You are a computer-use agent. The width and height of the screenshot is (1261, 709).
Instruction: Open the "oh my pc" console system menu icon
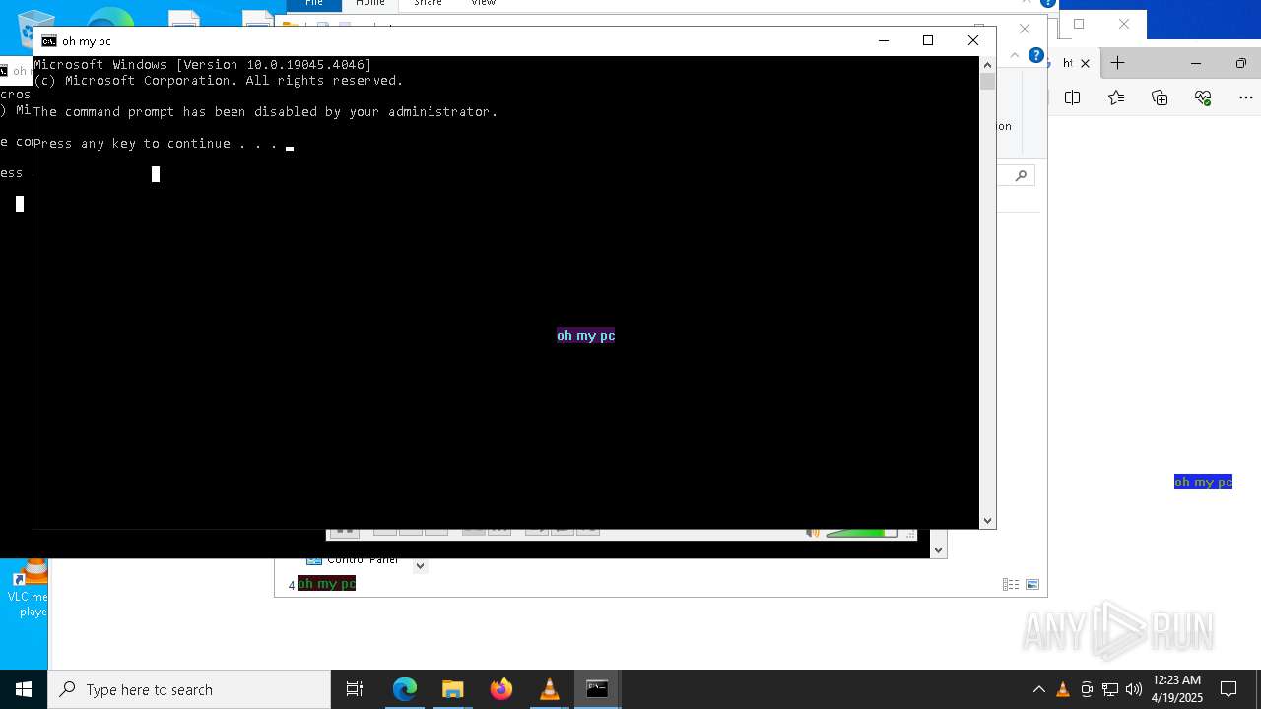48,41
